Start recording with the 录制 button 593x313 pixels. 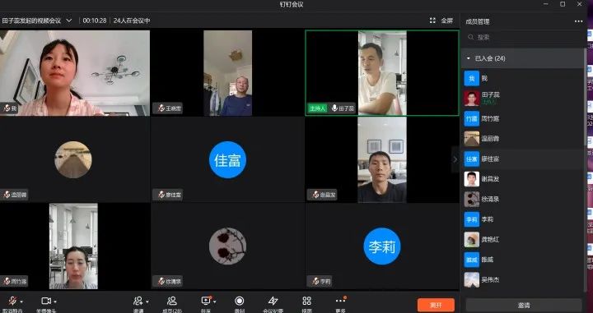tap(240, 301)
